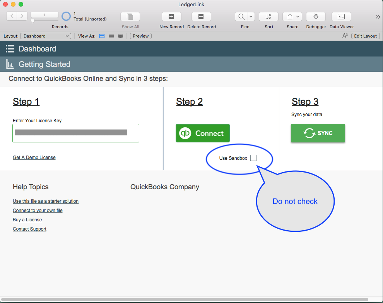This screenshot has width=383, height=303.
Task: Switch to Table view
Action: pyautogui.click(x=120, y=36)
